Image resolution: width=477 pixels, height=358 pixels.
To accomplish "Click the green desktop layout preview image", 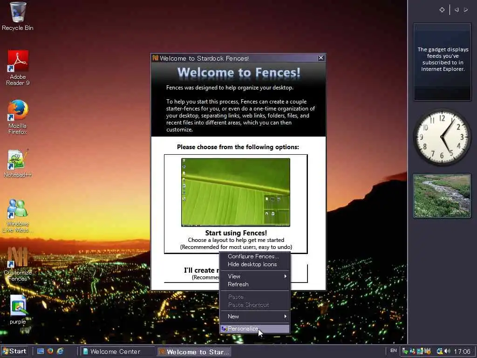I will click(236, 193).
